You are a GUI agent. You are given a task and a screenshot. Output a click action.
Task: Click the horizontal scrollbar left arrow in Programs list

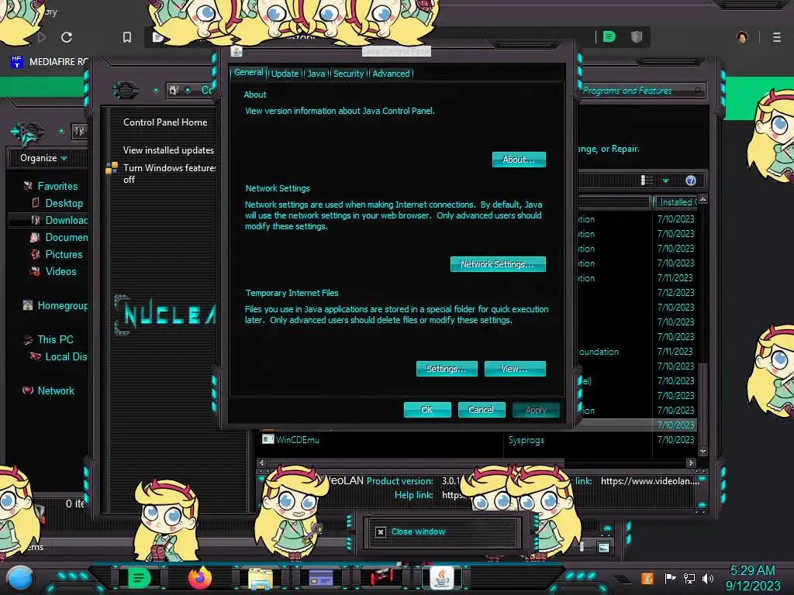coord(261,463)
